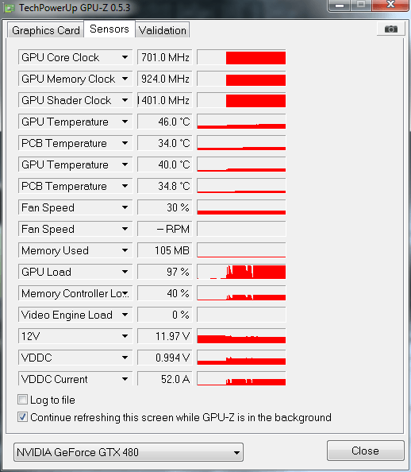Screen dimensions: 411x472
Task: Expand the Memory Used sensor dropdown
Action: coord(125,250)
